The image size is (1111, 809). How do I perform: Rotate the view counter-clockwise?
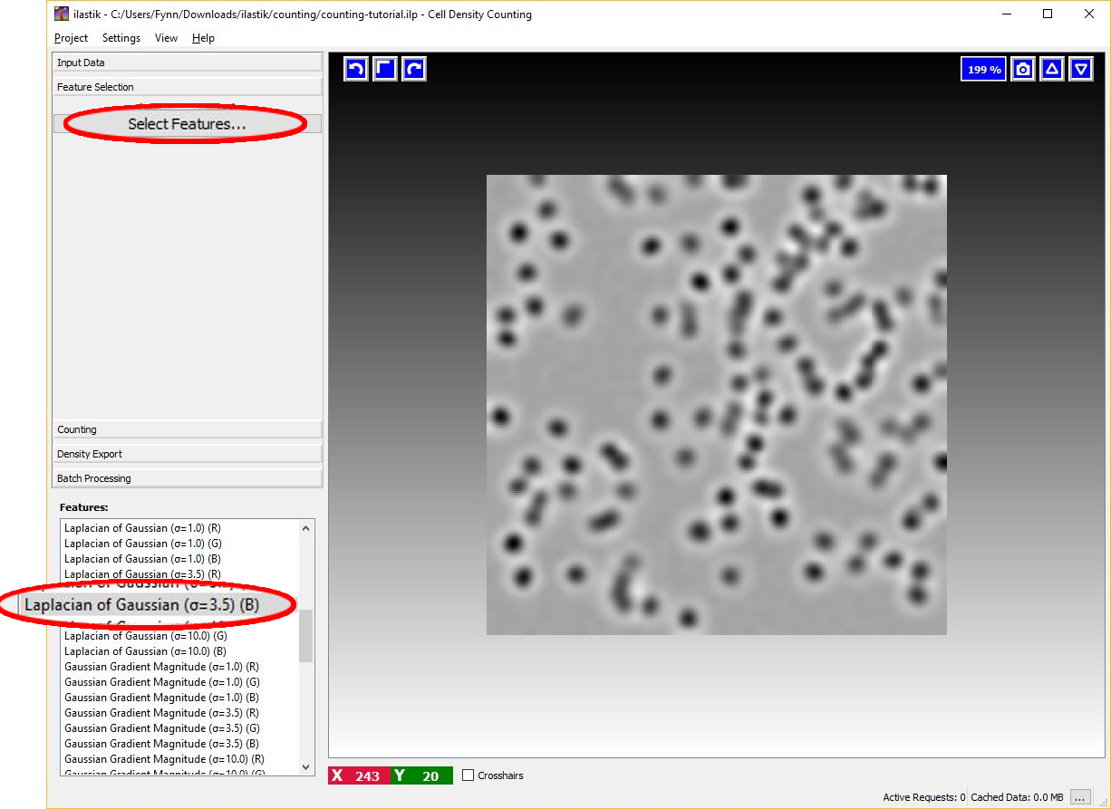(356, 69)
